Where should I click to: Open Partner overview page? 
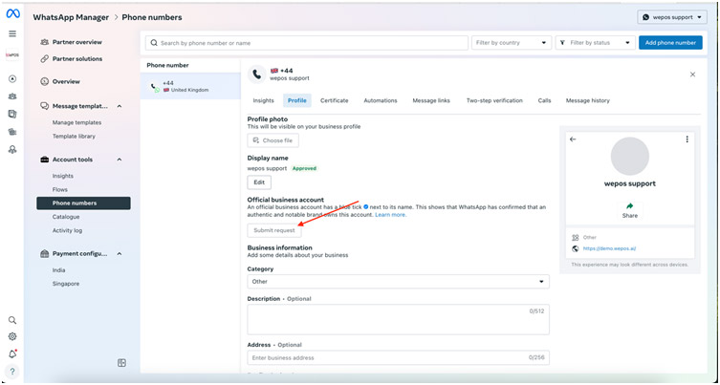pyautogui.click(x=77, y=42)
